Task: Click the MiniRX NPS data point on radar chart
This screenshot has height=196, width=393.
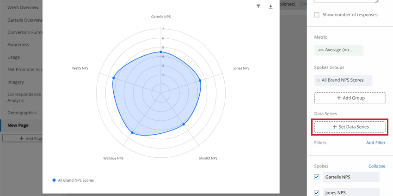Action: click(183, 124)
